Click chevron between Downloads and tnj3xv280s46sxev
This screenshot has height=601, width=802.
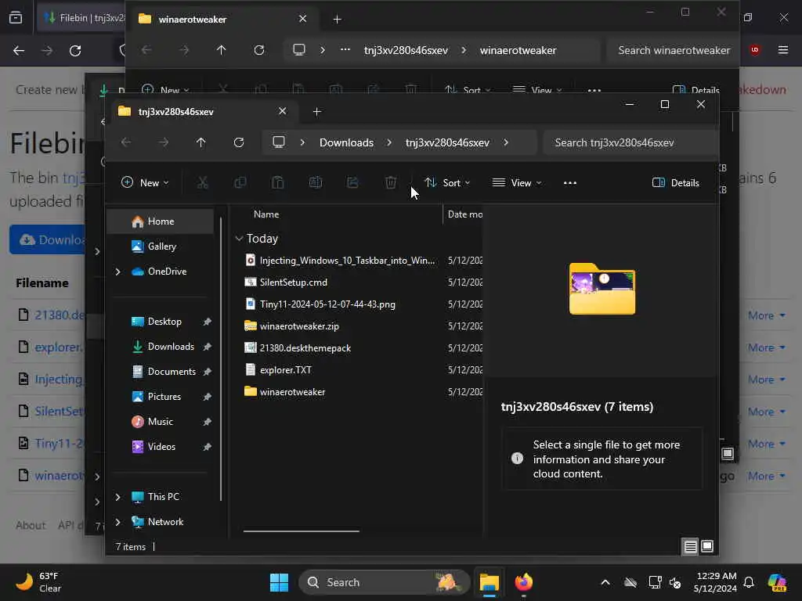point(389,142)
